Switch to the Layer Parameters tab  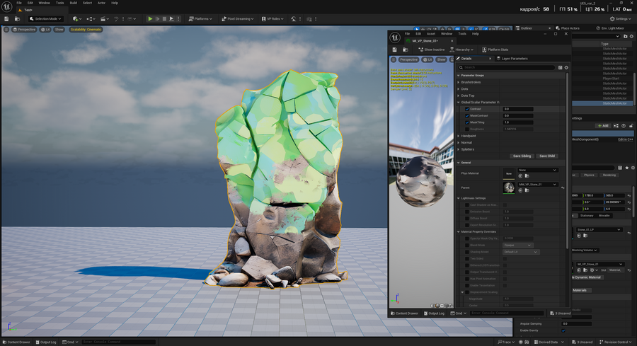pos(513,59)
